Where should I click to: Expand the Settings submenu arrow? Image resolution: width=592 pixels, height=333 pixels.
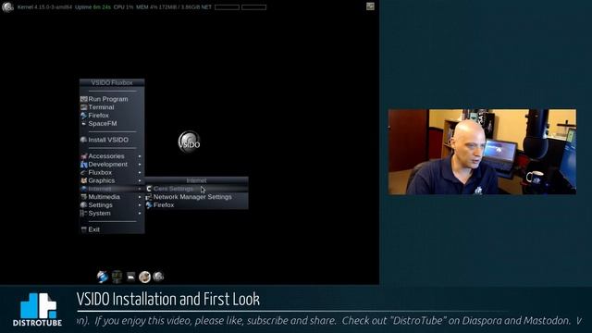coord(140,205)
